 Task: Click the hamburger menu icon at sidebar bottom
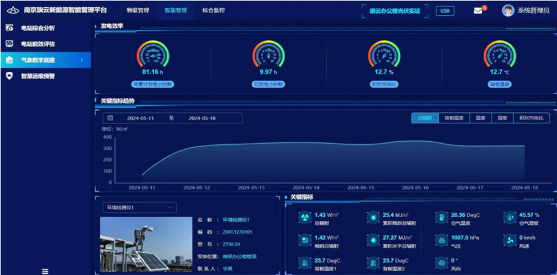[x=45, y=271]
